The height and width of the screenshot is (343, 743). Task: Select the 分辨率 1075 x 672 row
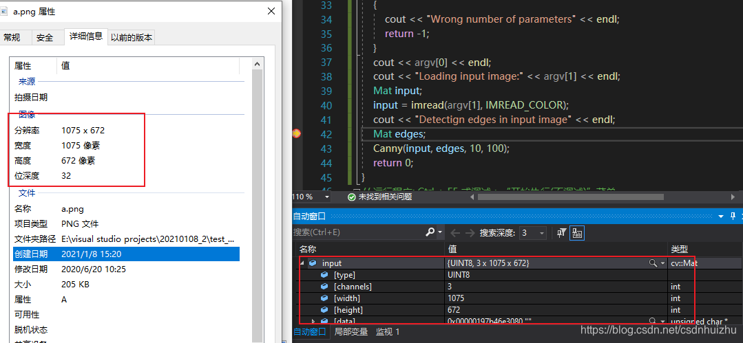126,130
